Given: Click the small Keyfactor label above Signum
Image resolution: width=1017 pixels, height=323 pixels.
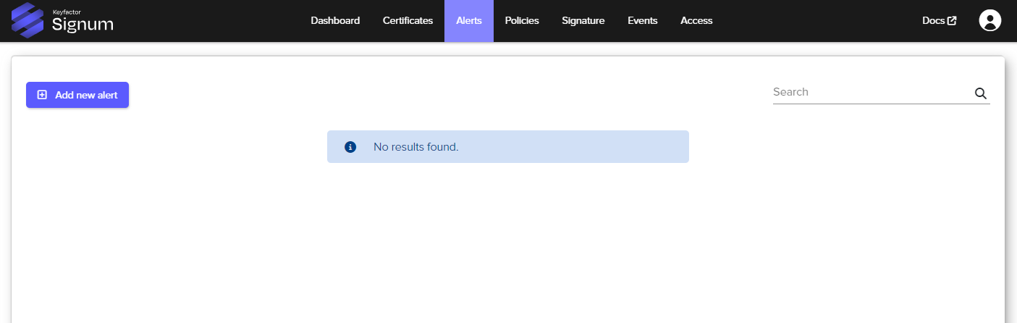Looking at the screenshot, I should pyautogui.click(x=67, y=12).
